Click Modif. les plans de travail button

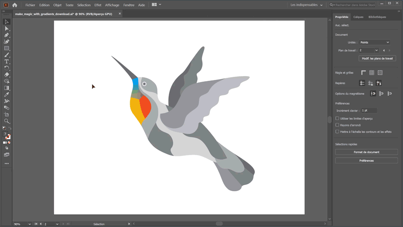(x=377, y=58)
